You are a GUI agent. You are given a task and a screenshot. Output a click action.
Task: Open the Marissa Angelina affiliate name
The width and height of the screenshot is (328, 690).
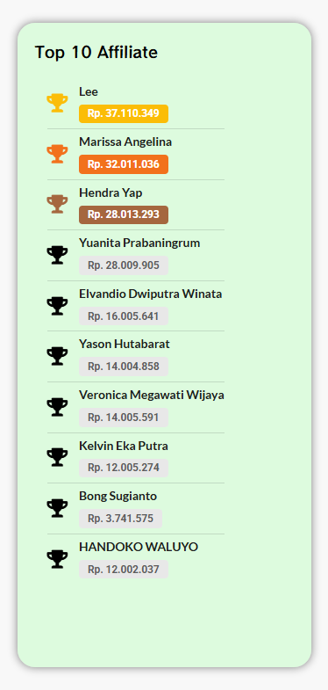coord(125,142)
